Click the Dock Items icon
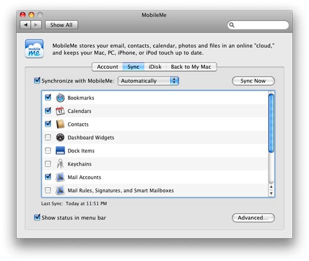The height and width of the screenshot is (261, 309). click(60, 151)
